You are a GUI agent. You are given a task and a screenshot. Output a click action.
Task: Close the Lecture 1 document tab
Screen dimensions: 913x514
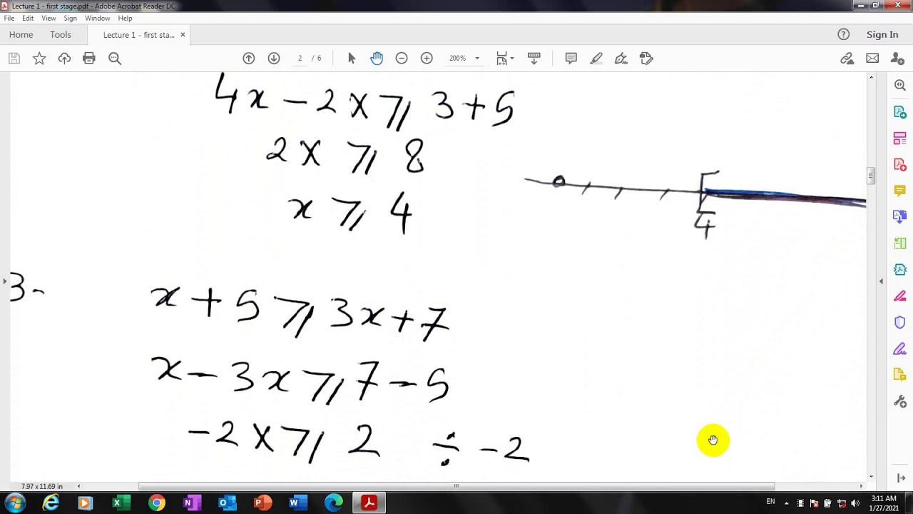coord(183,34)
